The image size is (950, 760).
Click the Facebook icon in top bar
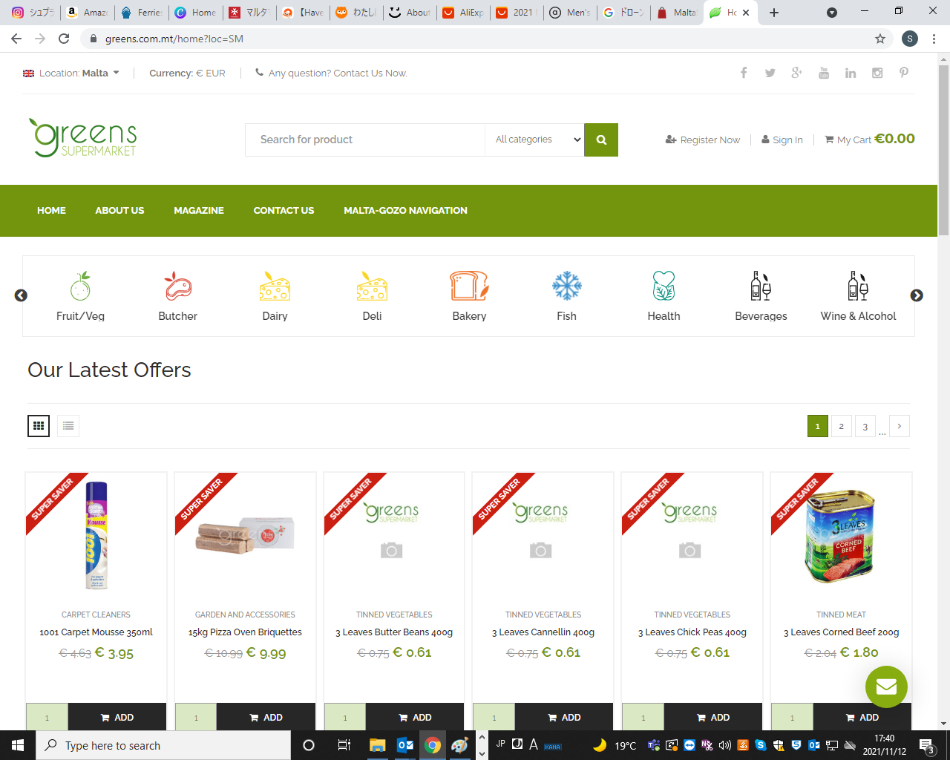[x=744, y=73]
